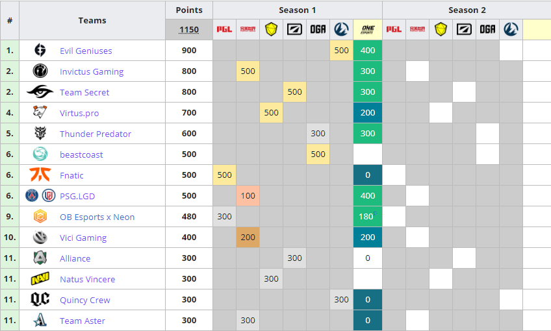The height and width of the screenshot is (331, 551).
Task: Follow the Vici Gaming team link
Action: coord(83,238)
